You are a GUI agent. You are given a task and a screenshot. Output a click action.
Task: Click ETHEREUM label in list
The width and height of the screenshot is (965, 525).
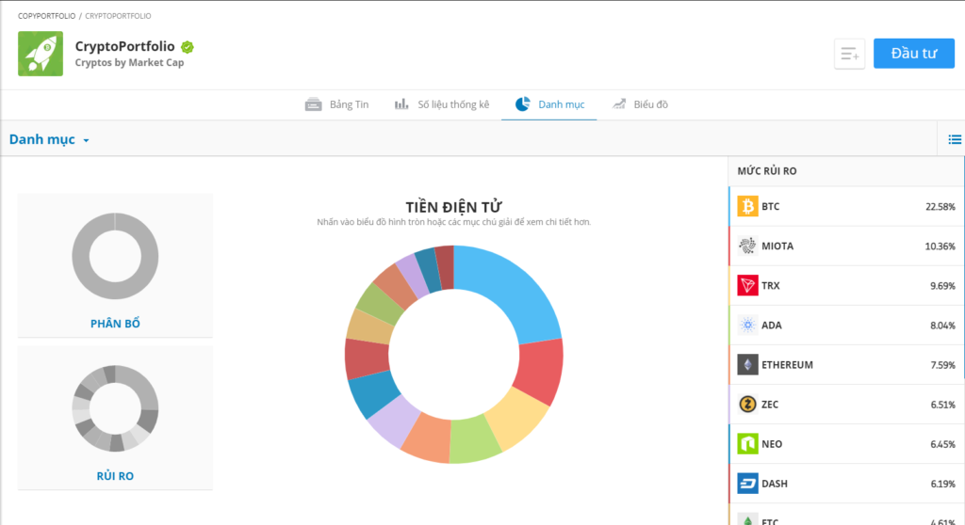click(787, 364)
